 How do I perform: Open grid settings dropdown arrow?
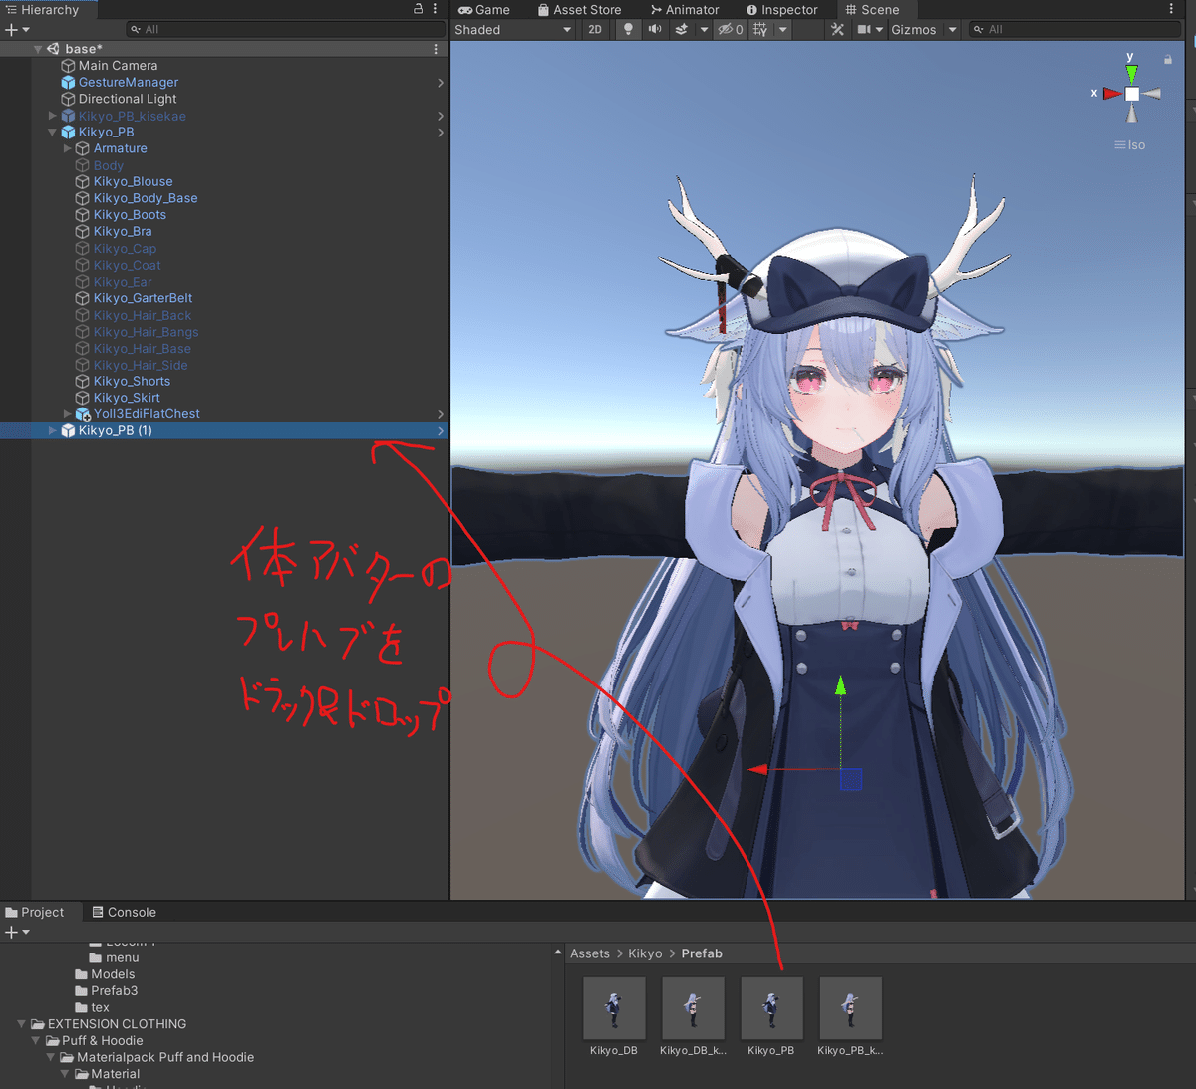coord(782,30)
